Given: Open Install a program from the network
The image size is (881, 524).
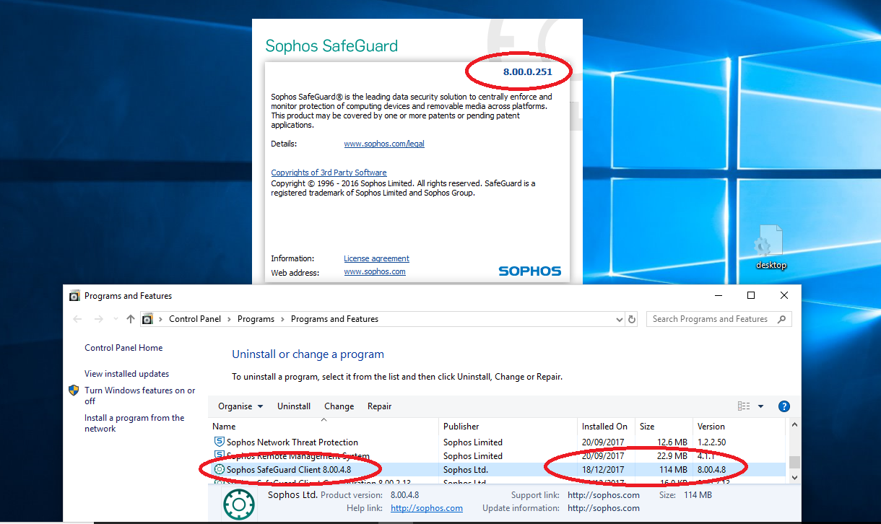Looking at the screenshot, I should (134, 423).
